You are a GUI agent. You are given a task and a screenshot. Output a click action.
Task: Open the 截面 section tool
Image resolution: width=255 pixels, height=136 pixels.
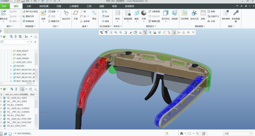137,15
